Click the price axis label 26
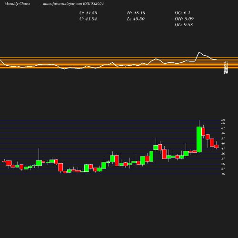The width and height of the screenshot is (238, 238). [223, 164]
